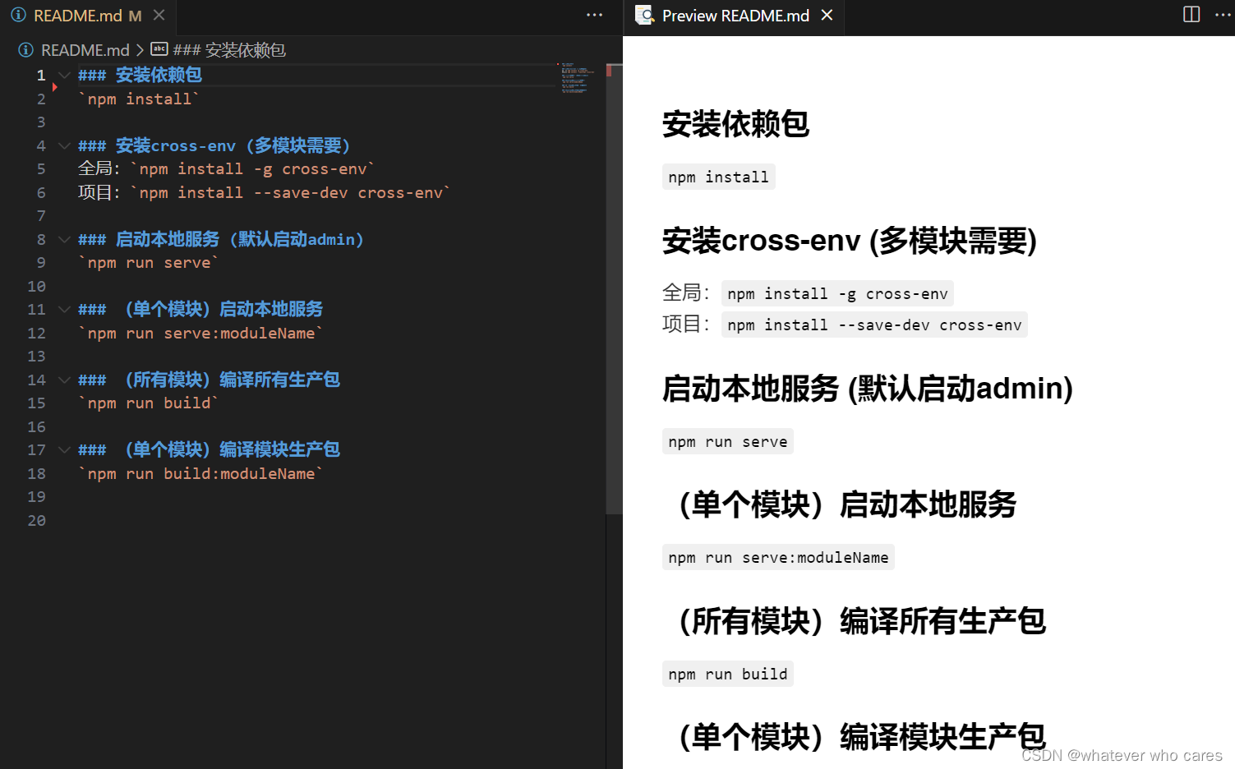Viewport: 1235px width, 769px height.
Task: Click preview heading '安装依赖包'
Action: coord(735,124)
